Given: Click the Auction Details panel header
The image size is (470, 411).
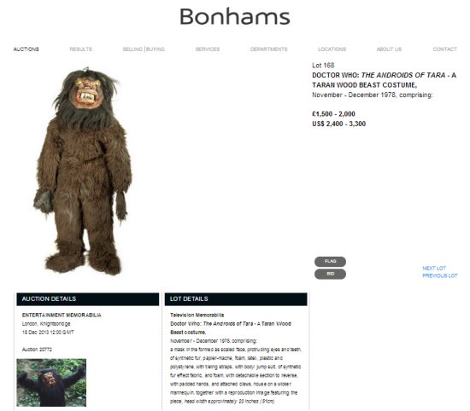Looking at the screenshot, I should [x=88, y=299].
